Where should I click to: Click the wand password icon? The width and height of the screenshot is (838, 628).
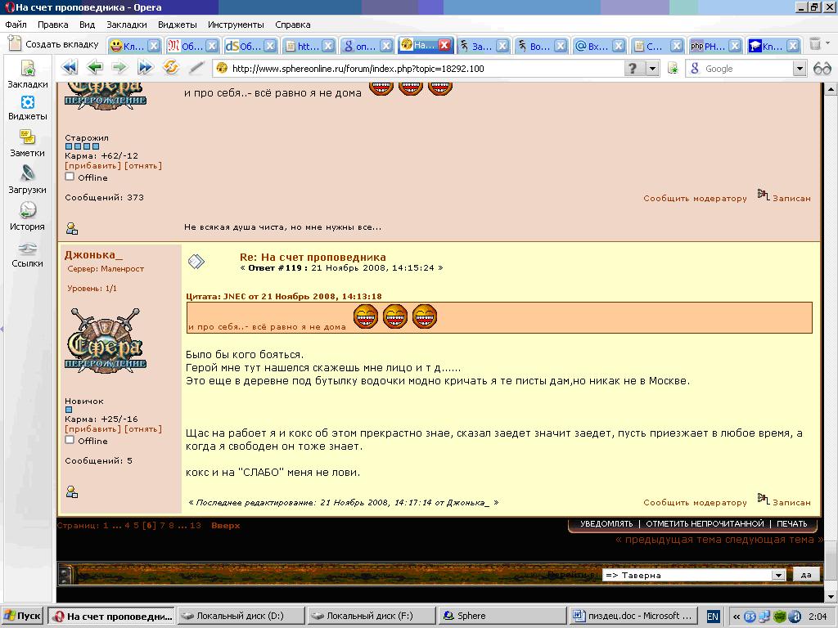pos(196,68)
